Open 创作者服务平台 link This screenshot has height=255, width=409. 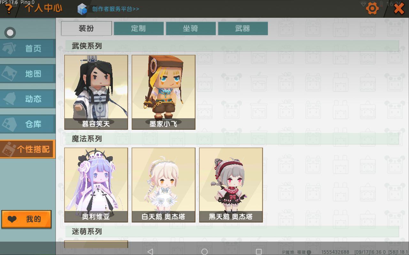[x=116, y=9]
